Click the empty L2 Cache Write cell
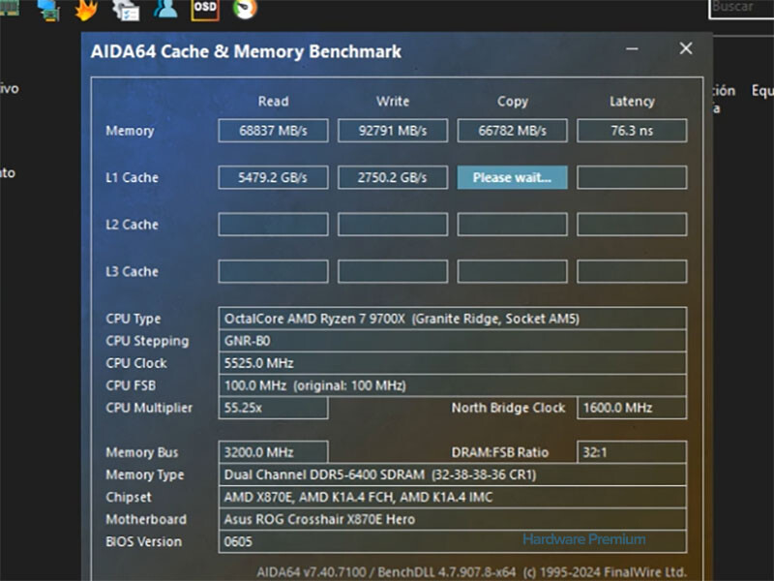Image resolution: width=774 pixels, height=581 pixels. pos(393,225)
